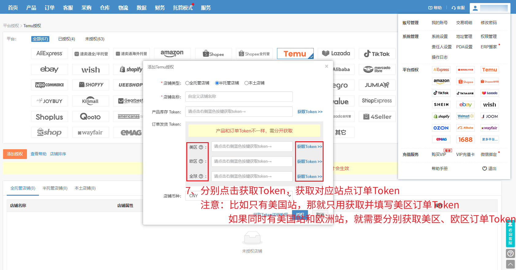The height and width of the screenshot is (270, 516).
Task: Select the TikTok platform tile
Action: (x=377, y=54)
